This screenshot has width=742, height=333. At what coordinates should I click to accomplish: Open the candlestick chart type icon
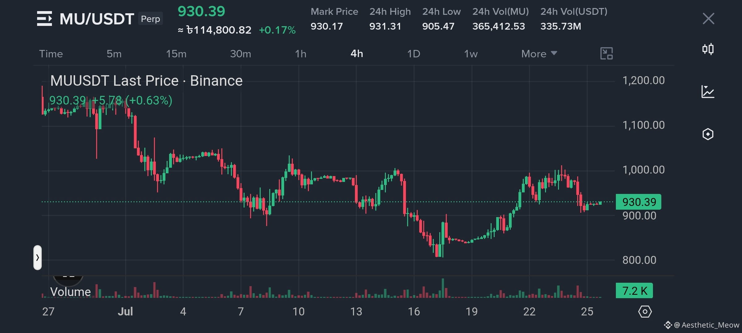[708, 49]
